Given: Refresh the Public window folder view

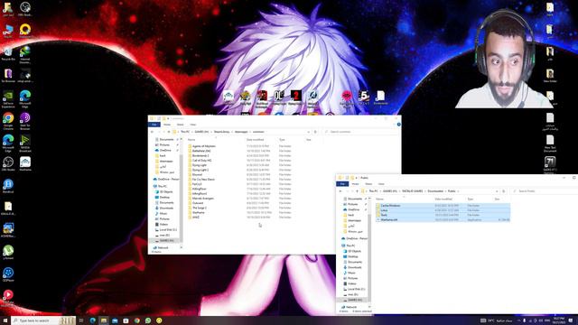Looking at the screenshot, I should (504, 190).
